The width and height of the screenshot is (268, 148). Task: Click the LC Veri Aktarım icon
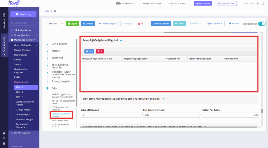coord(12,133)
